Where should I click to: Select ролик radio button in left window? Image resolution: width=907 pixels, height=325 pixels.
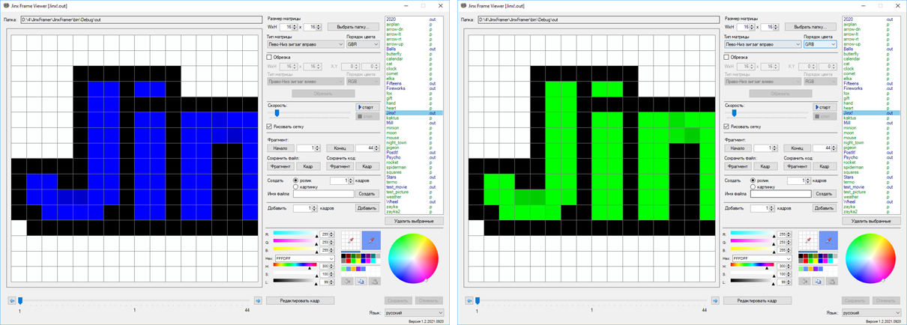click(295, 180)
